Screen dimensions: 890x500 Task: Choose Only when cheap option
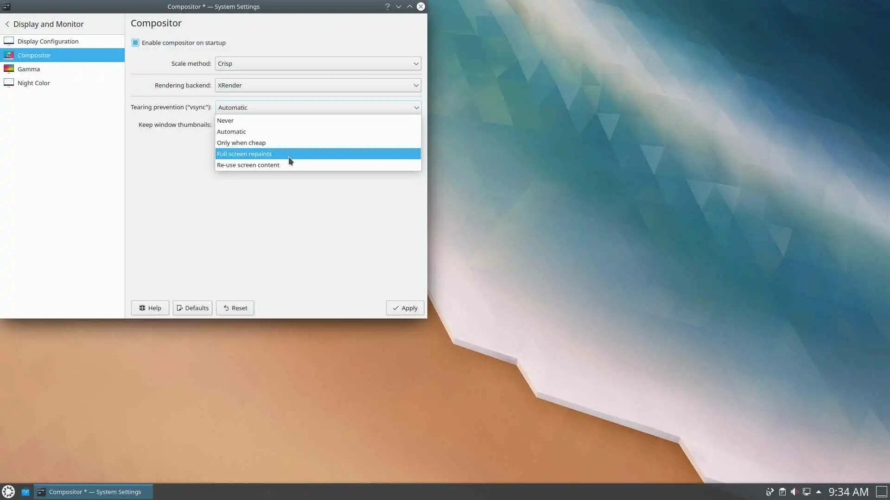(x=241, y=143)
